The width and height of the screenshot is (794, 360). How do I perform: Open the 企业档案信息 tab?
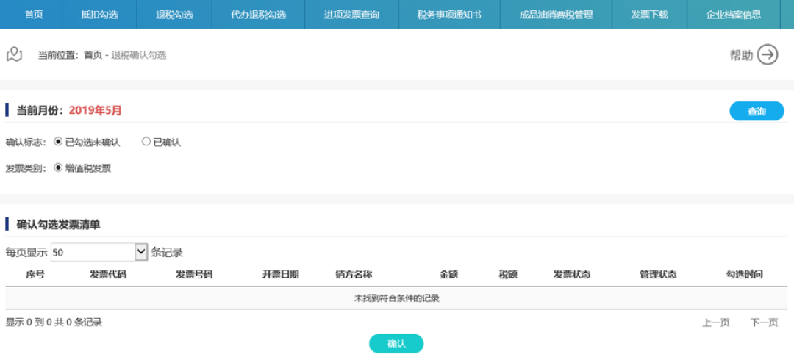click(x=733, y=15)
